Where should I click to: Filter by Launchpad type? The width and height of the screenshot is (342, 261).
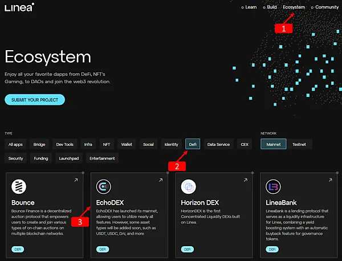[69, 158]
